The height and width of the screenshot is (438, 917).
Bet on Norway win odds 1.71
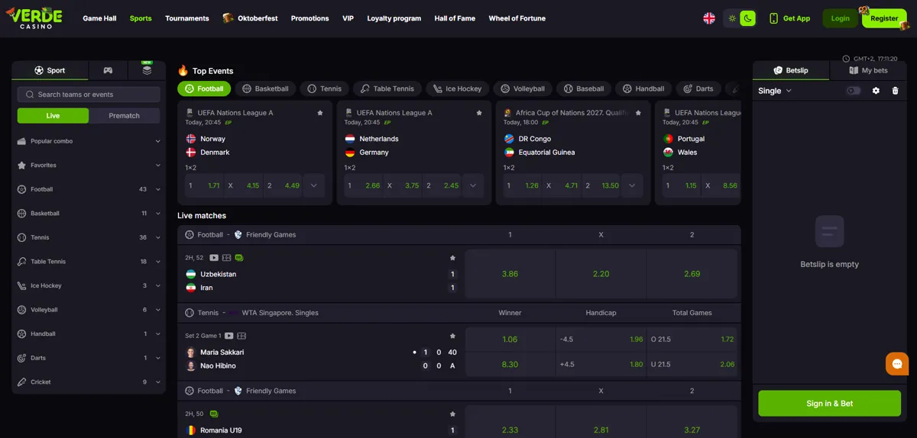(x=206, y=185)
